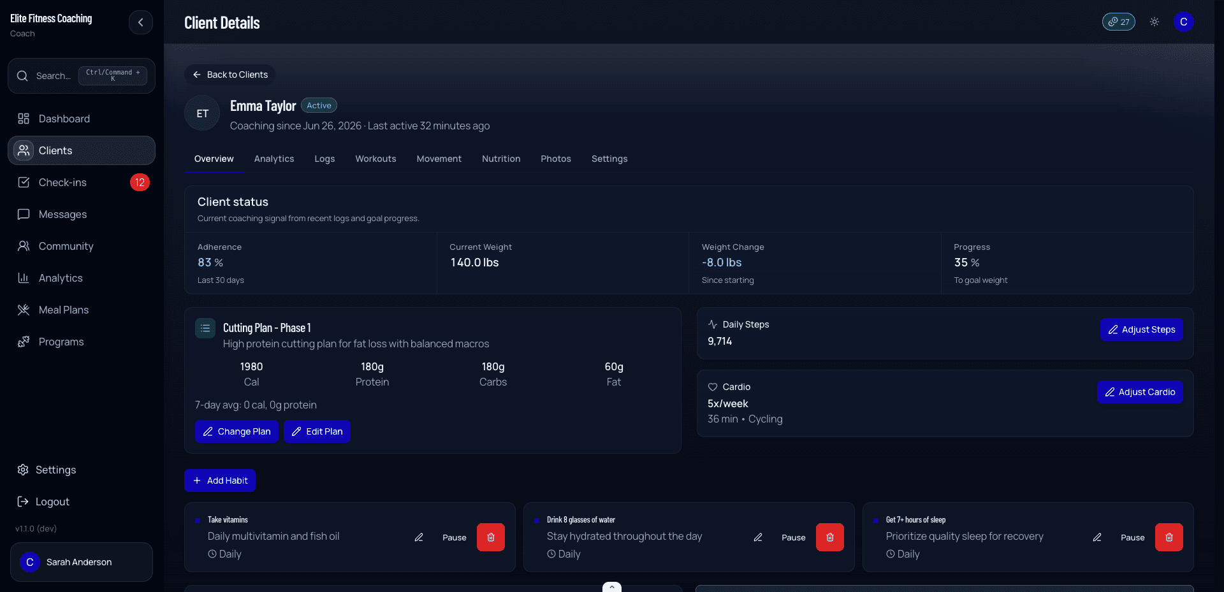Click the Edit Plan button
This screenshot has width=1224, height=592.
click(317, 431)
